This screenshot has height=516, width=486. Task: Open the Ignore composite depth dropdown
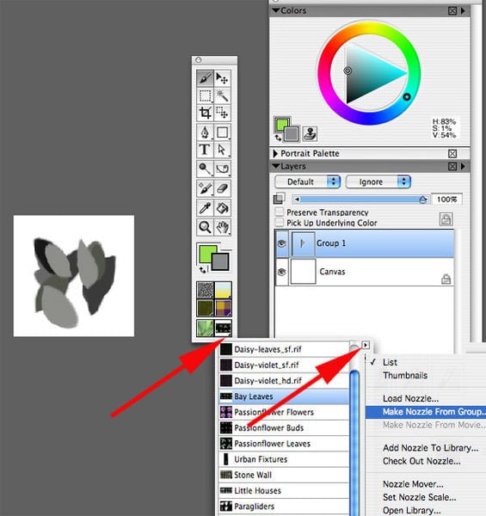tap(378, 181)
